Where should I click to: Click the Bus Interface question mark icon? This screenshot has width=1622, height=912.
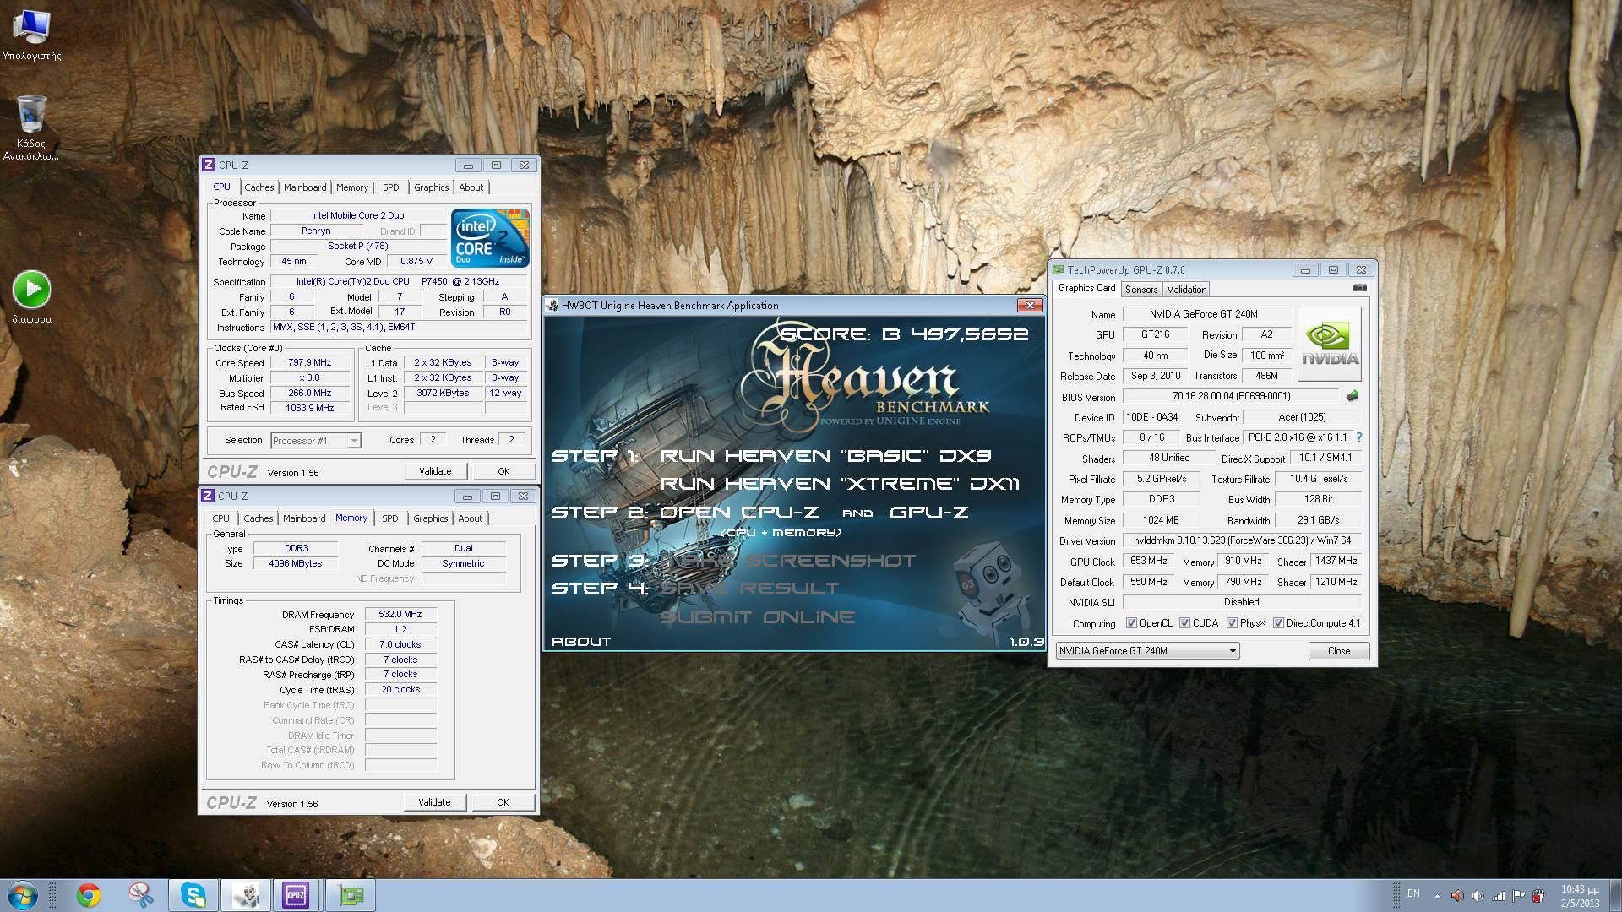point(1359,437)
